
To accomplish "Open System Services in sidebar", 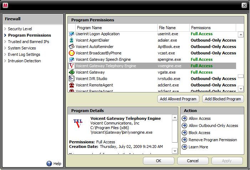I will (22, 48).
